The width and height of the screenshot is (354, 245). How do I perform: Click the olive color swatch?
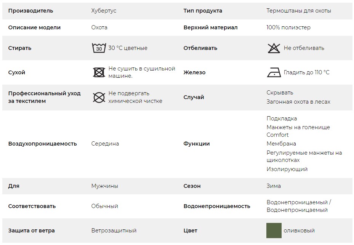pyautogui.click(x=274, y=231)
